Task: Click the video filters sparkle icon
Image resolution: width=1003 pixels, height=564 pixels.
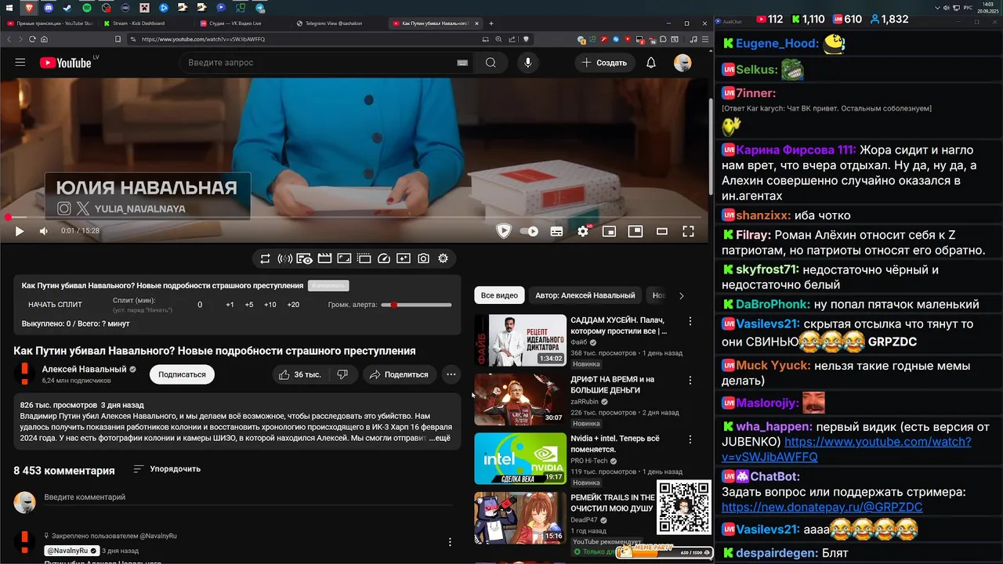Action: pyautogui.click(x=404, y=258)
